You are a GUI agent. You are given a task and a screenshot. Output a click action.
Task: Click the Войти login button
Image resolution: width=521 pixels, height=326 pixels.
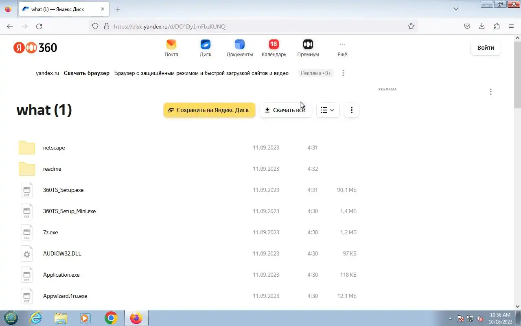tap(486, 48)
